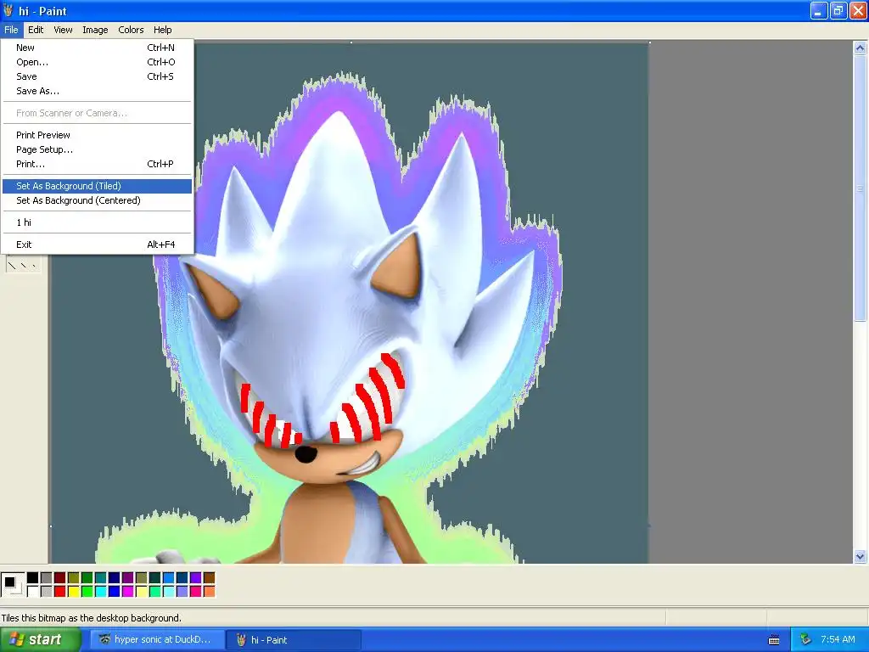The image size is (869, 652).
Task: Open the Edit menu
Action: [36, 30]
